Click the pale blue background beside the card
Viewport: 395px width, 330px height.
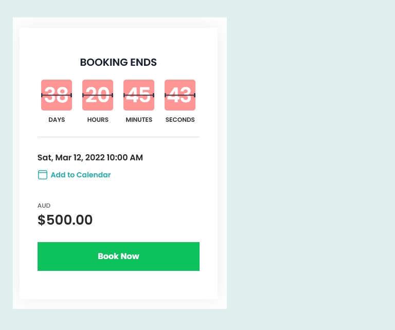[x=310, y=163]
